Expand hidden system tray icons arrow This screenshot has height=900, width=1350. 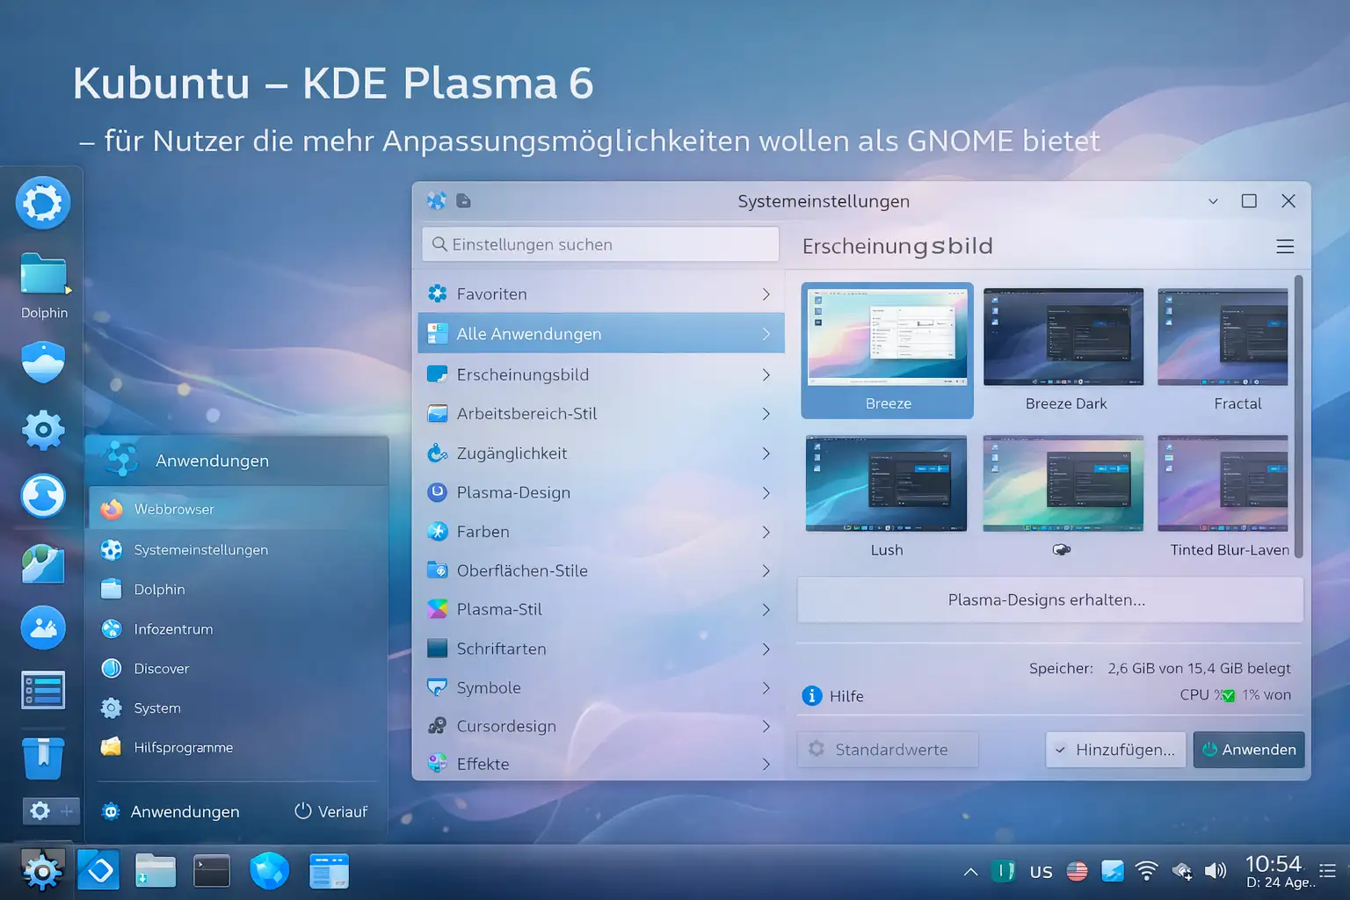969,872
